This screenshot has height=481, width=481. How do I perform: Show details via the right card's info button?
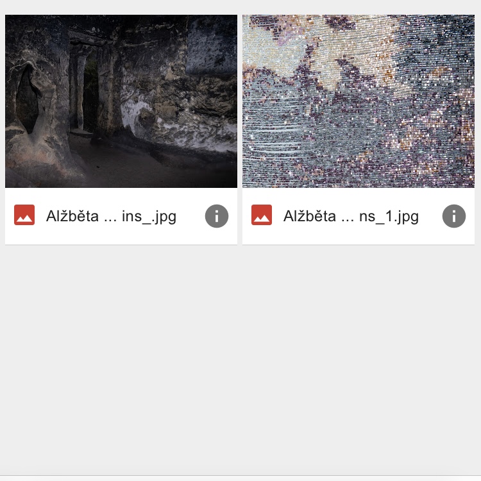453,216
